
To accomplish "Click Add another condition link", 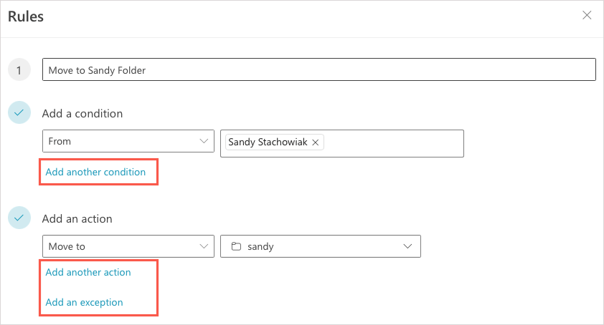I will coord(95,172).
